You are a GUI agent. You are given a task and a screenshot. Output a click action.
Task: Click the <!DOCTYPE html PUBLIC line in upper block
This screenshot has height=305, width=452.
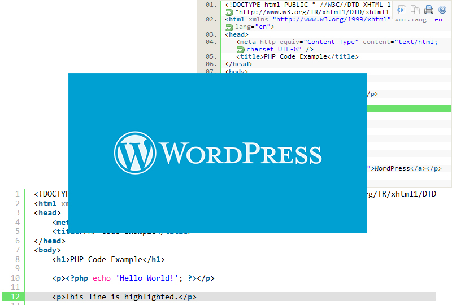[308, 5]
